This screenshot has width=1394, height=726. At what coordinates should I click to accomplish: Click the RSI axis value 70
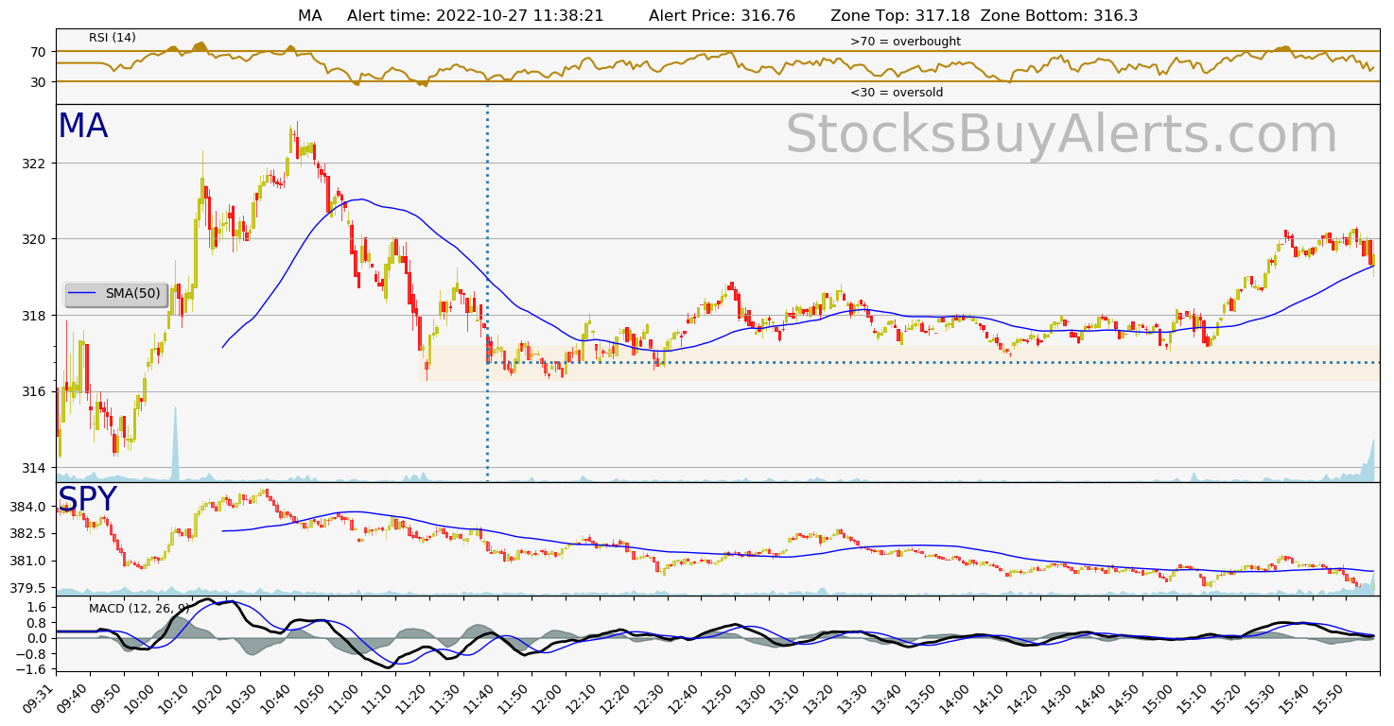pyautogui.click(x=38, y=52)
